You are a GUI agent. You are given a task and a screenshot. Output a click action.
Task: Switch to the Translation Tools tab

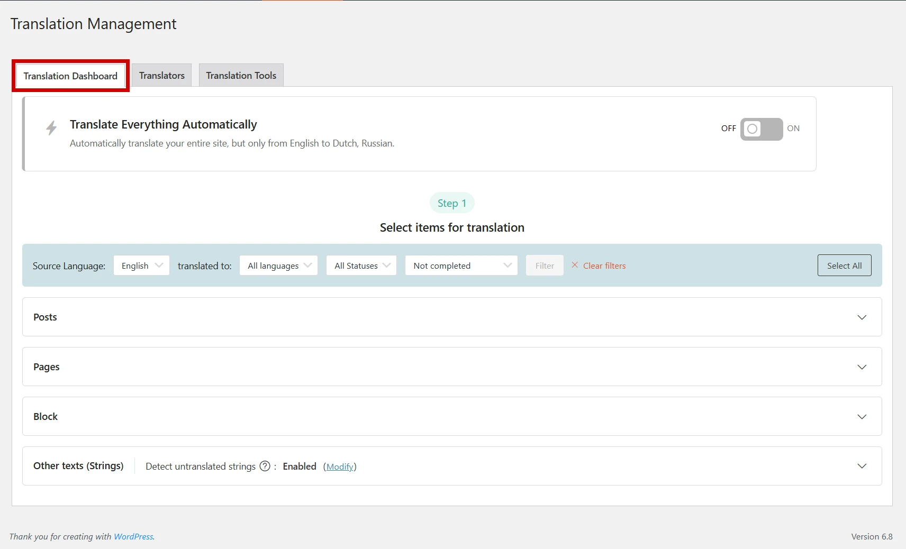(241, 75)
